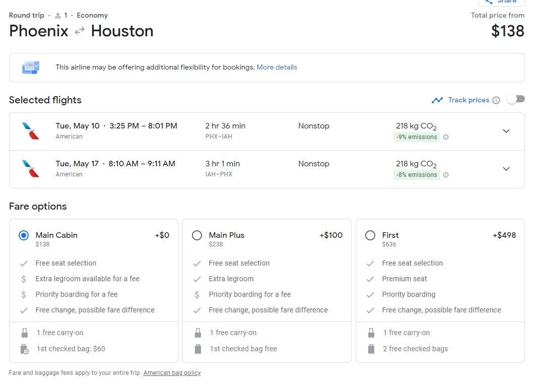
Task: Click the -9% emissions badge
Action: point(416,137)
